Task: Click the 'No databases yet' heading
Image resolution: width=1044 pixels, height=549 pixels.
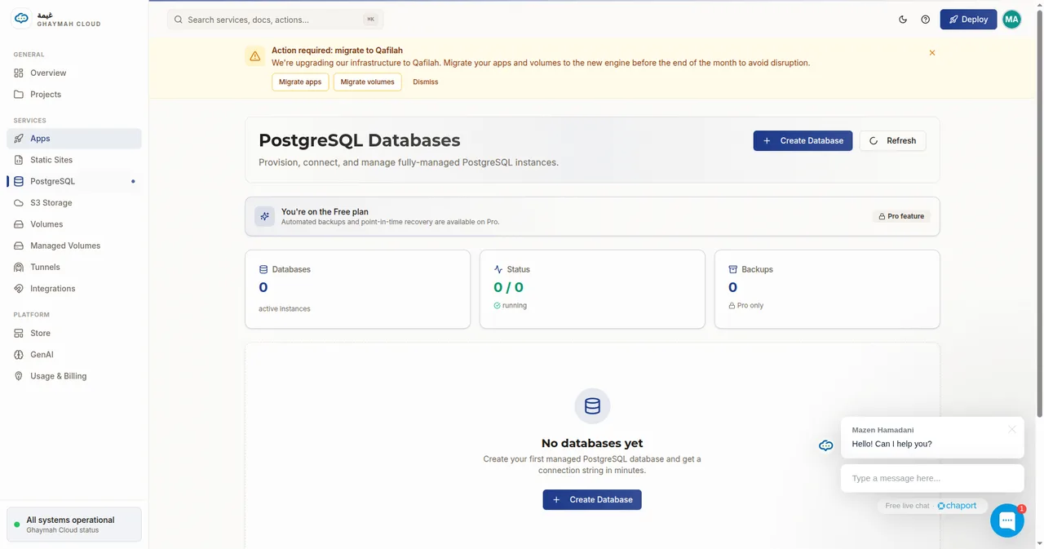Action: [592, 443]
